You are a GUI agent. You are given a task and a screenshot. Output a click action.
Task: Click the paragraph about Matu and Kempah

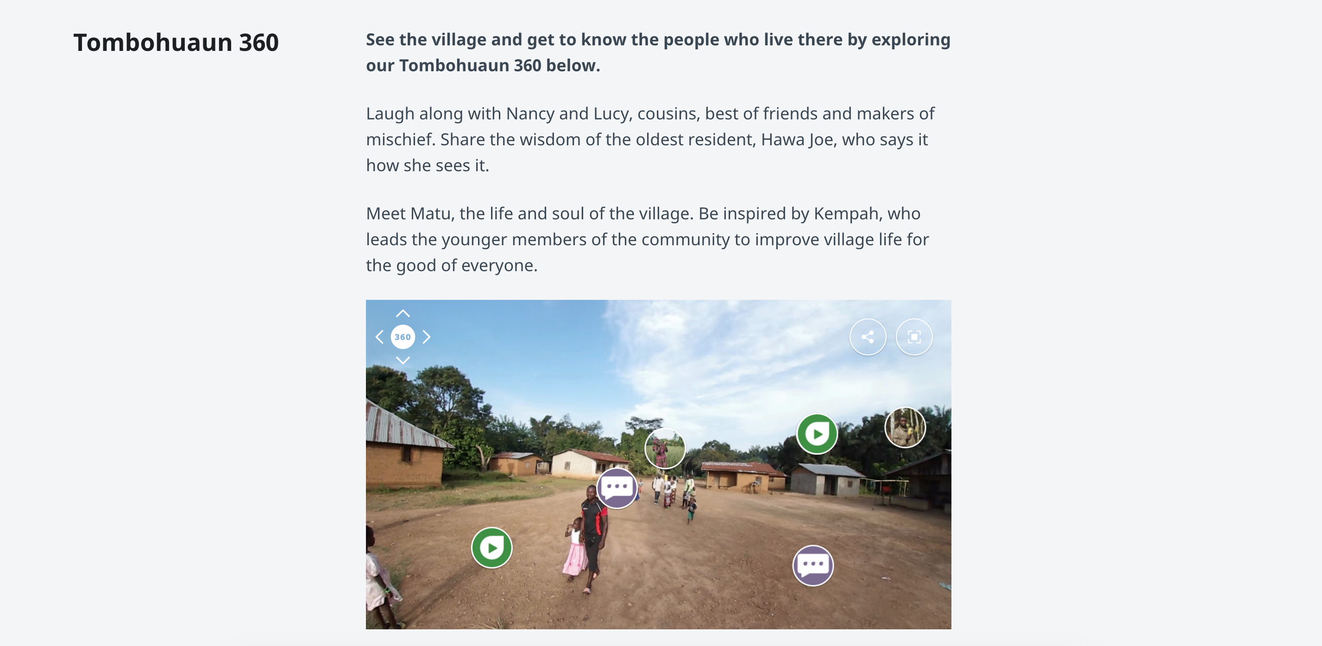pyautogui.click(x=647, y=239)
